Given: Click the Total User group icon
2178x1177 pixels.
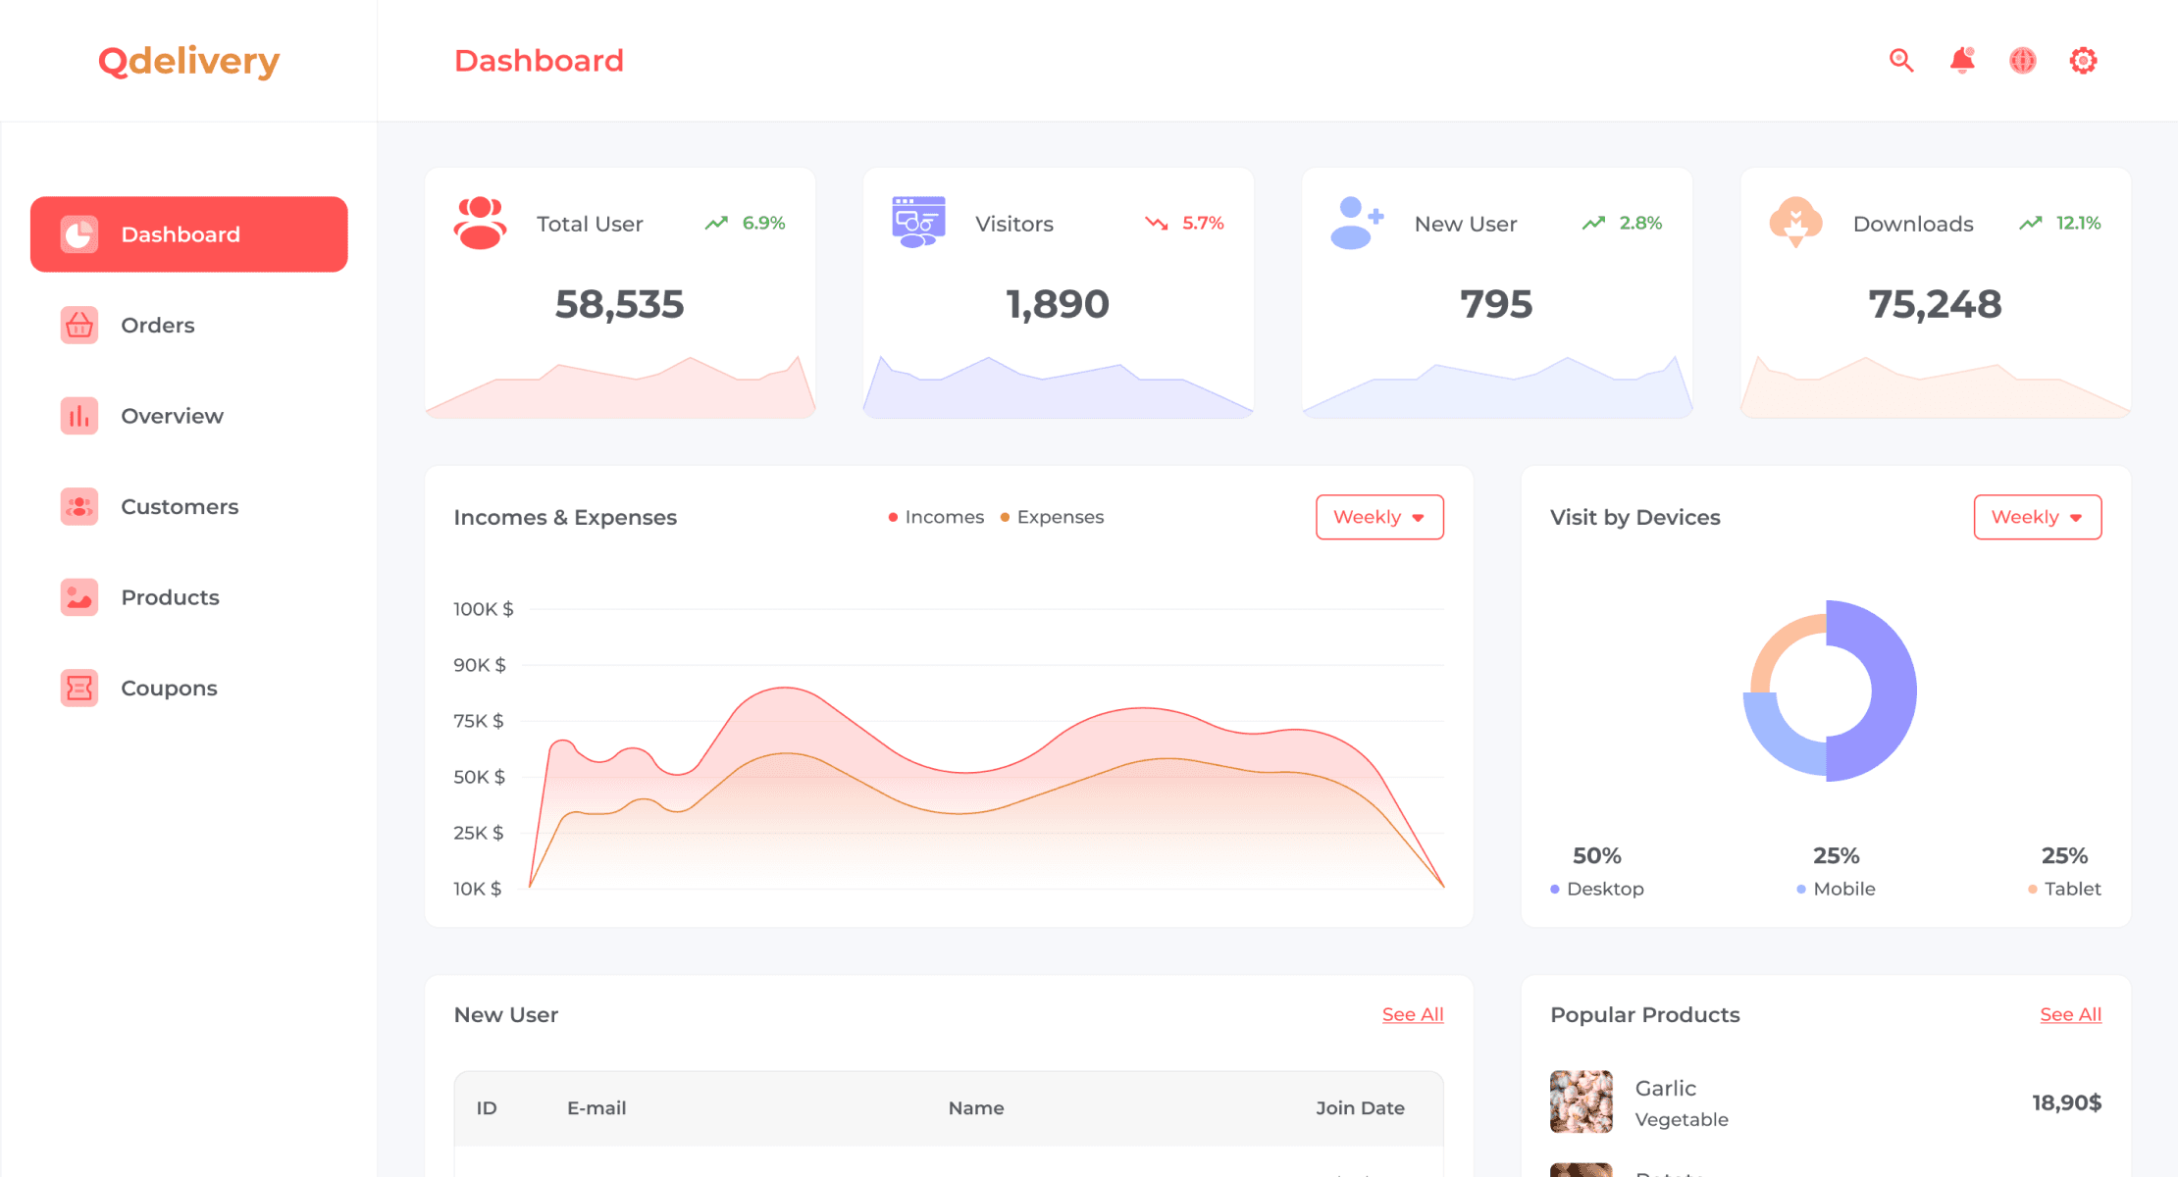Looking at the screenshot, I should coord(480,223).
